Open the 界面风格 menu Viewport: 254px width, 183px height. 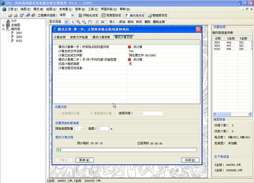tap(109, 9)
